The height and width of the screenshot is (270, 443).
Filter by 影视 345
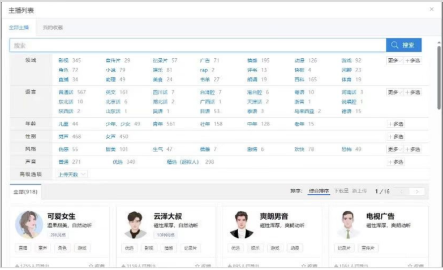tap(70, 60)
